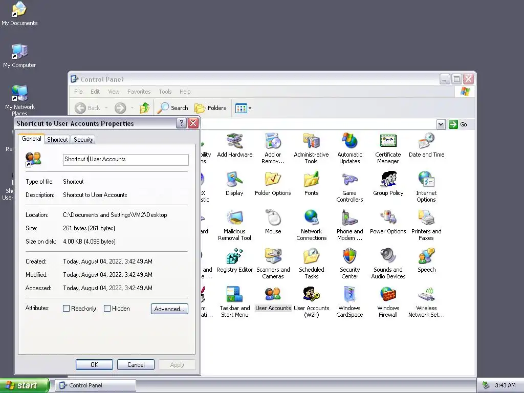The width and height of the screenshot is (524, 393).
Task: Open Add or Remove Programs icon
Action: coord(273,148)
